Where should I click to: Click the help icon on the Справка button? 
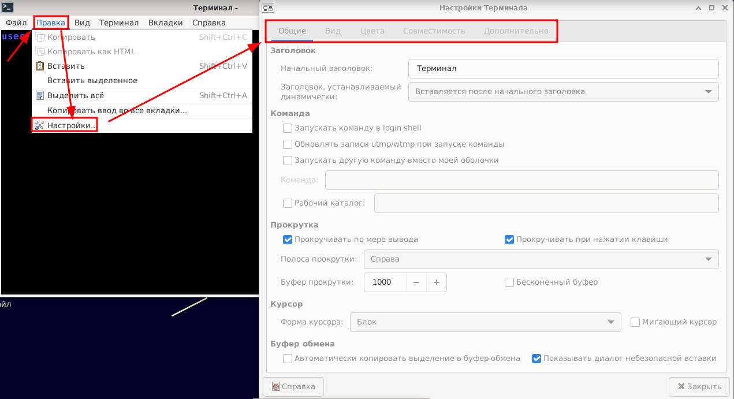(x=275, y=386)
